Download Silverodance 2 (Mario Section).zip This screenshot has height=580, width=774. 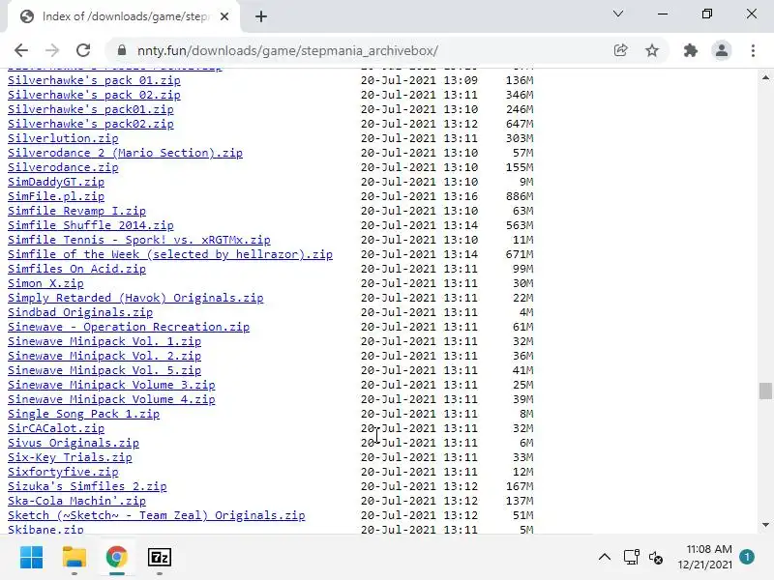click(125, 153)
